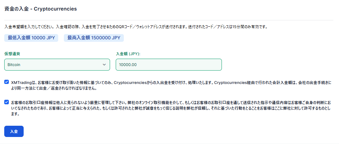339x144 pixels.
Task: Click the 10000.00 value in the amount field
Action: coord(128,65)
